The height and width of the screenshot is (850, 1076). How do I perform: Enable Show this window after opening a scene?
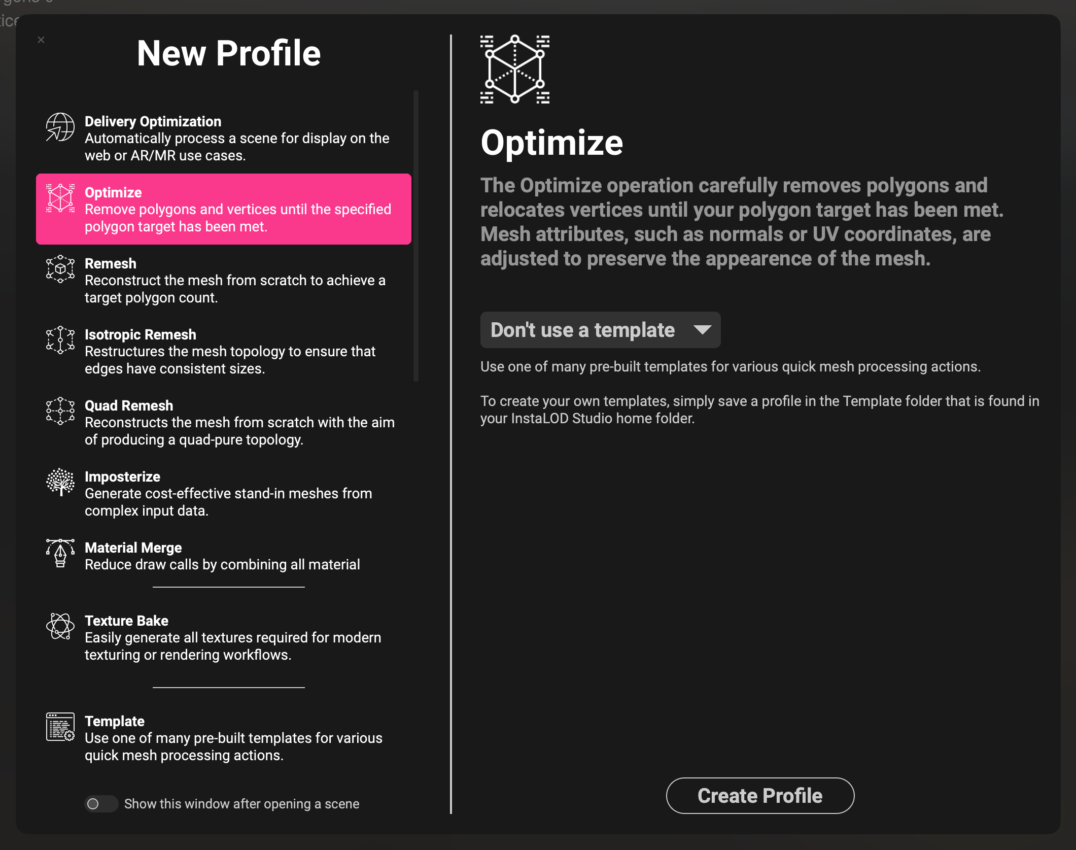(101, 804)
